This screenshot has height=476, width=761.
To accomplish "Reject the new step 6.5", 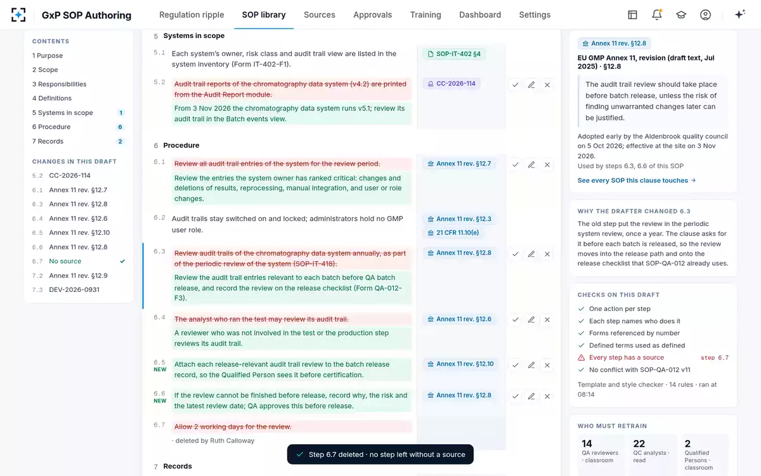I will [547, 365].
